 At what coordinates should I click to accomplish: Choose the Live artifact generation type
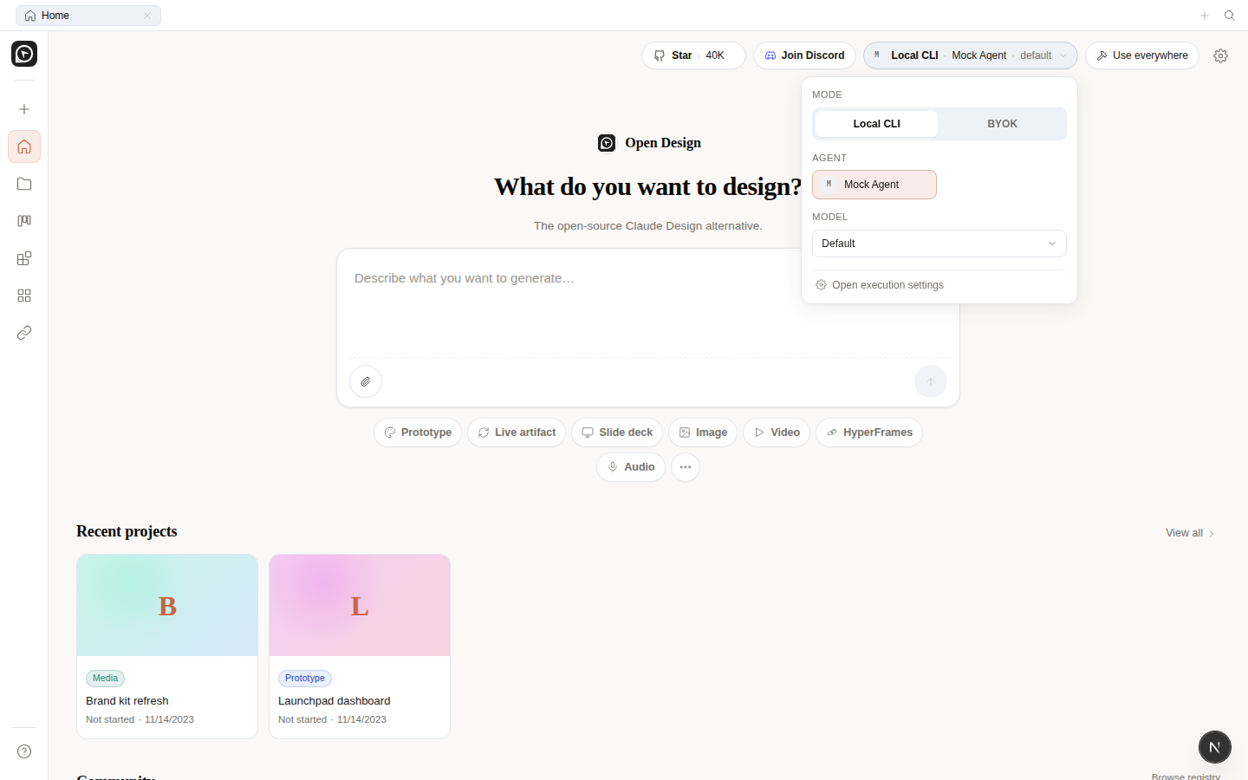pyautogui.click(x=517, y=432)
